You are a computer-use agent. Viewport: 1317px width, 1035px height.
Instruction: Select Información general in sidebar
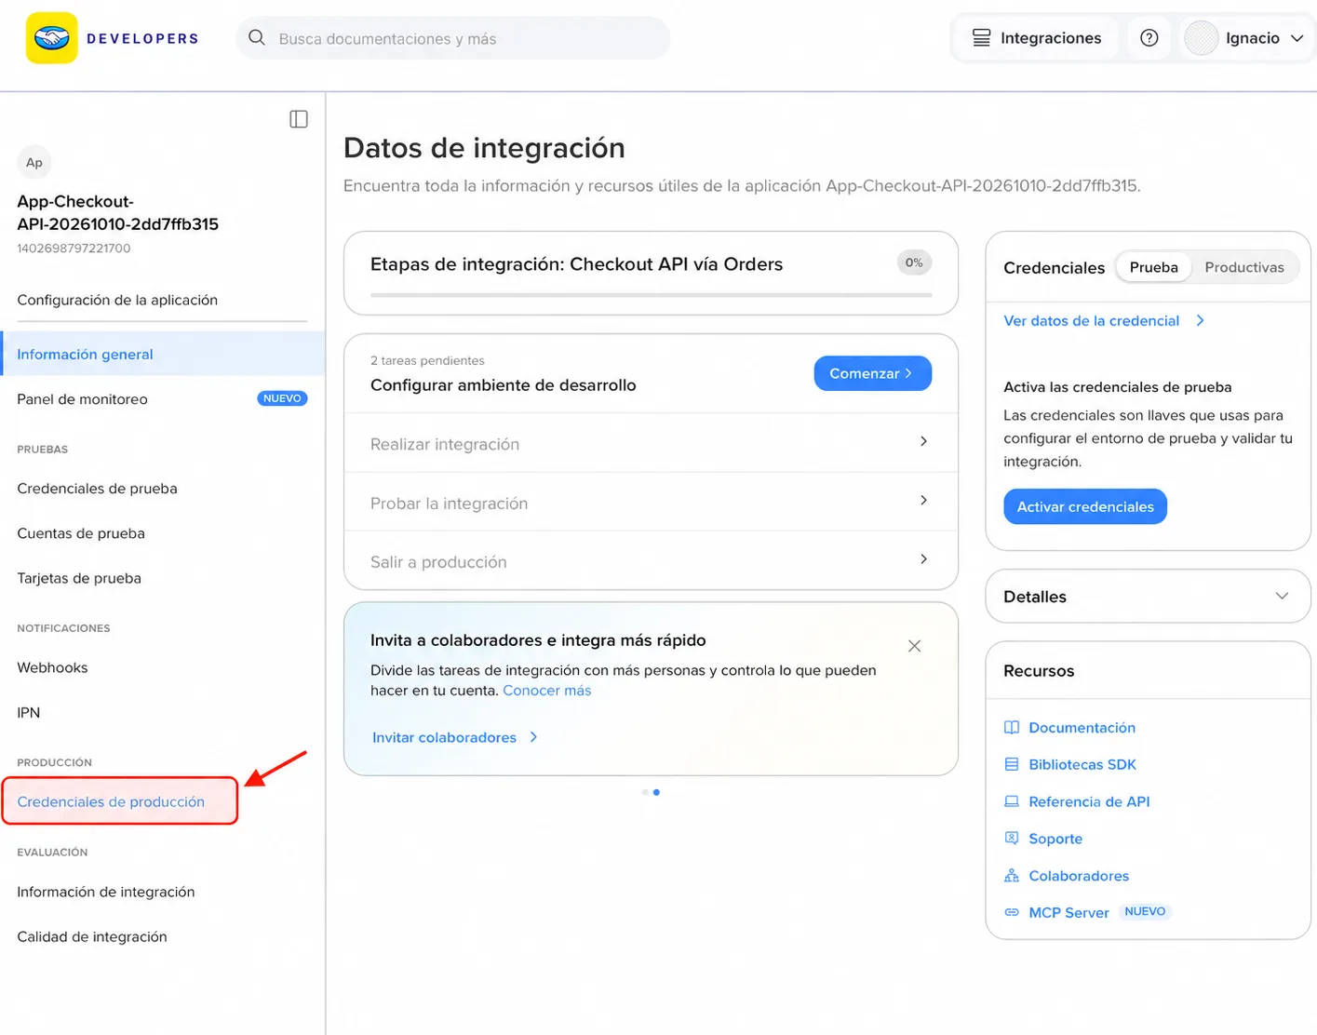pos(163,354)
